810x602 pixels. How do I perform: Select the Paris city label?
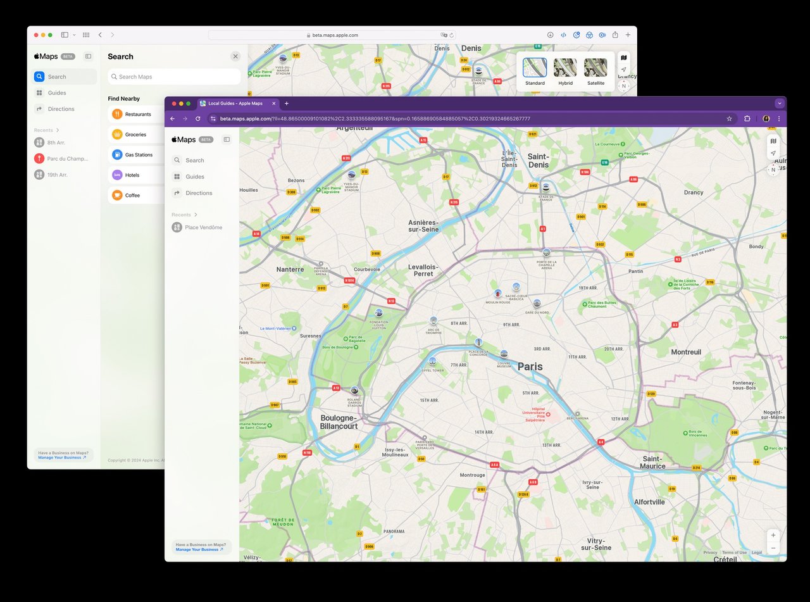[530, 366]
